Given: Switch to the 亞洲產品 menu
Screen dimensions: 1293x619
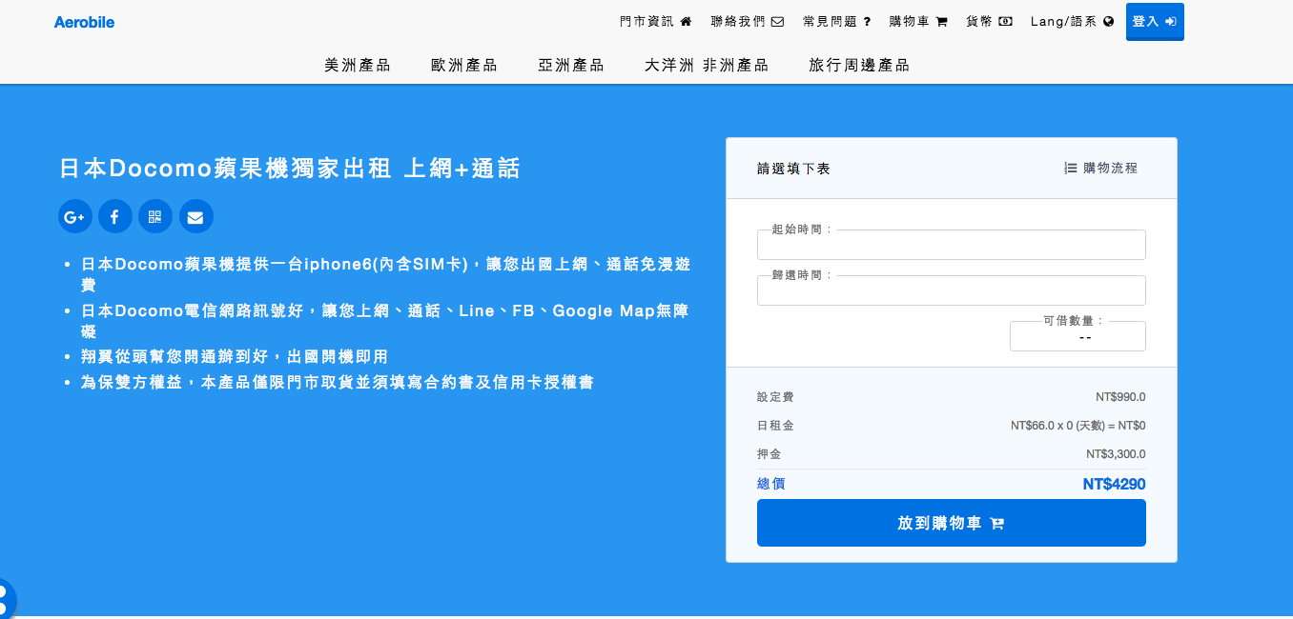Looking at the screenshot, I should point(570,65).
